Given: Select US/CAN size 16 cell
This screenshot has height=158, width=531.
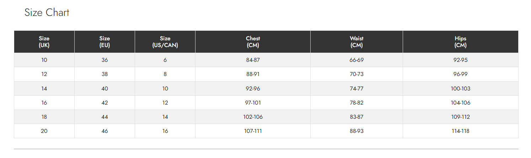Looking at the screenshot, I should (x=165, y=131).
